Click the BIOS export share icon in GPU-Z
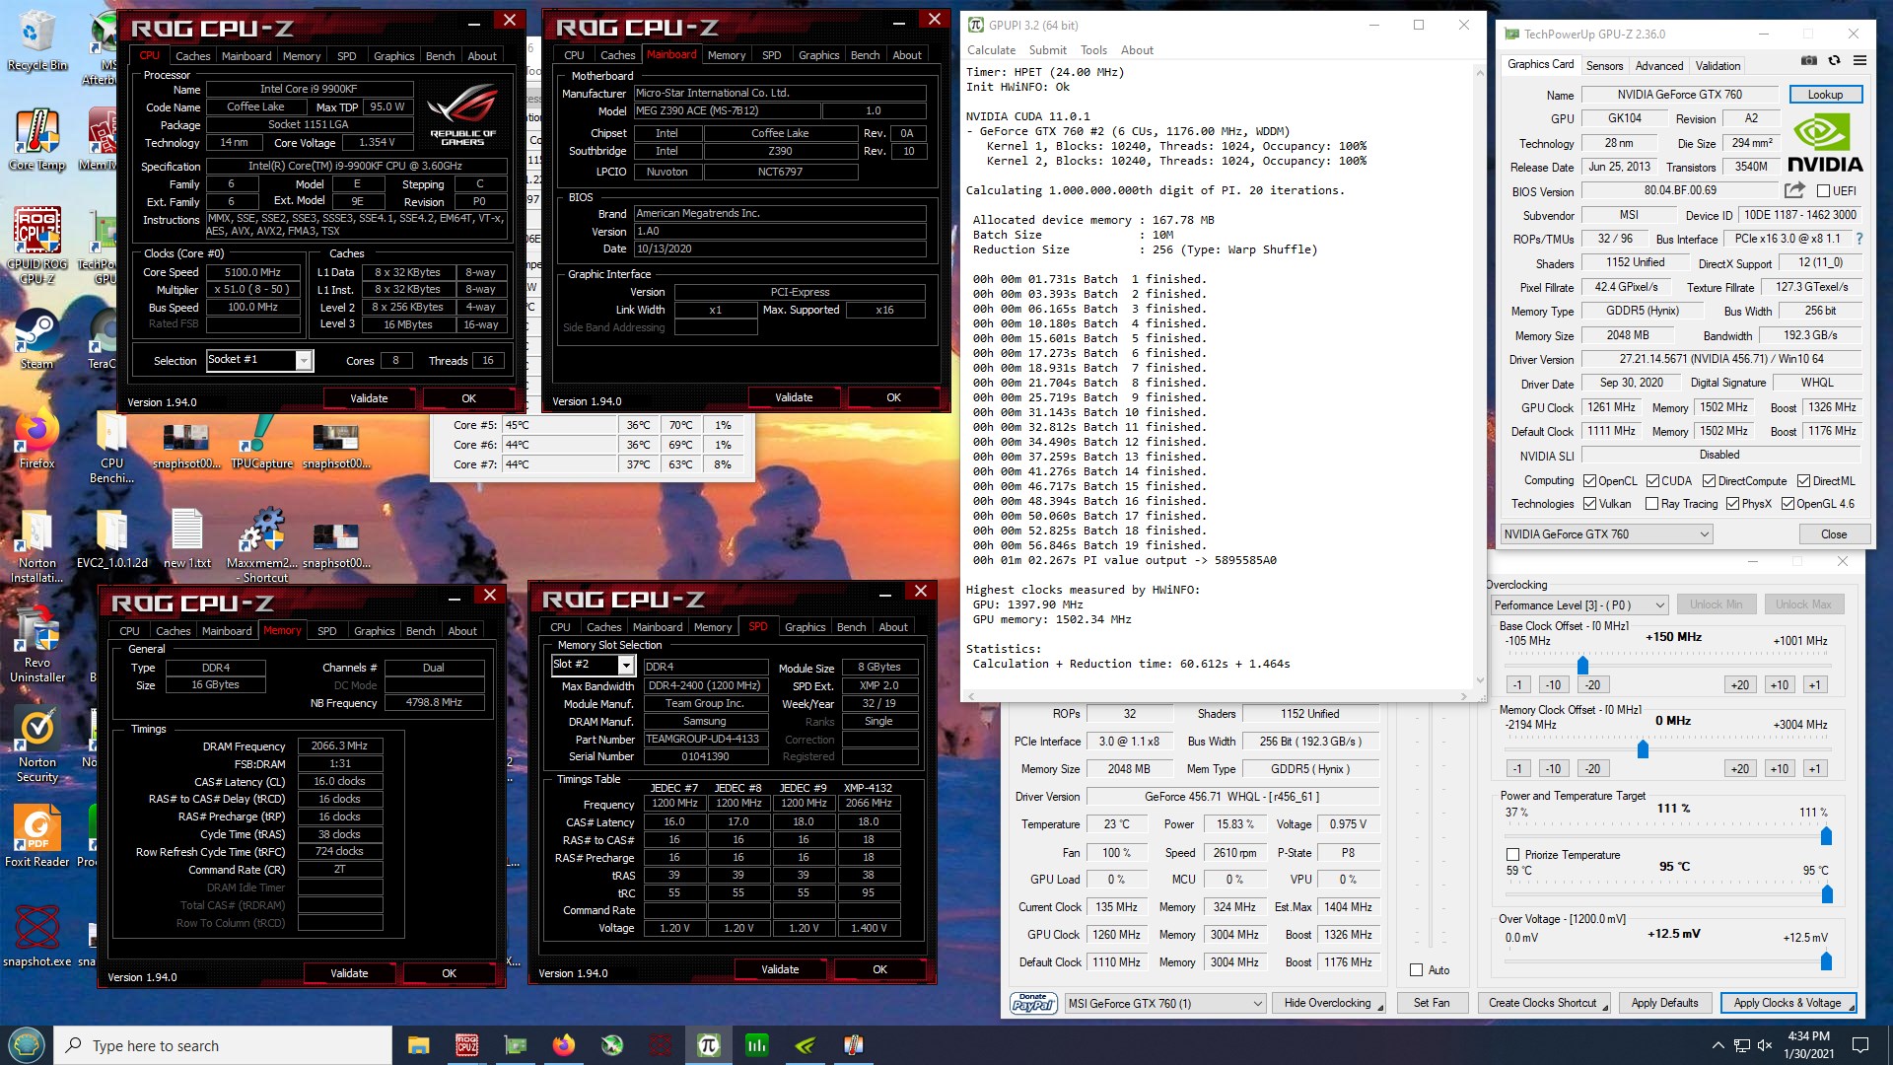The height and width of the screenshot is (1065, 1893). point(1794,190)
